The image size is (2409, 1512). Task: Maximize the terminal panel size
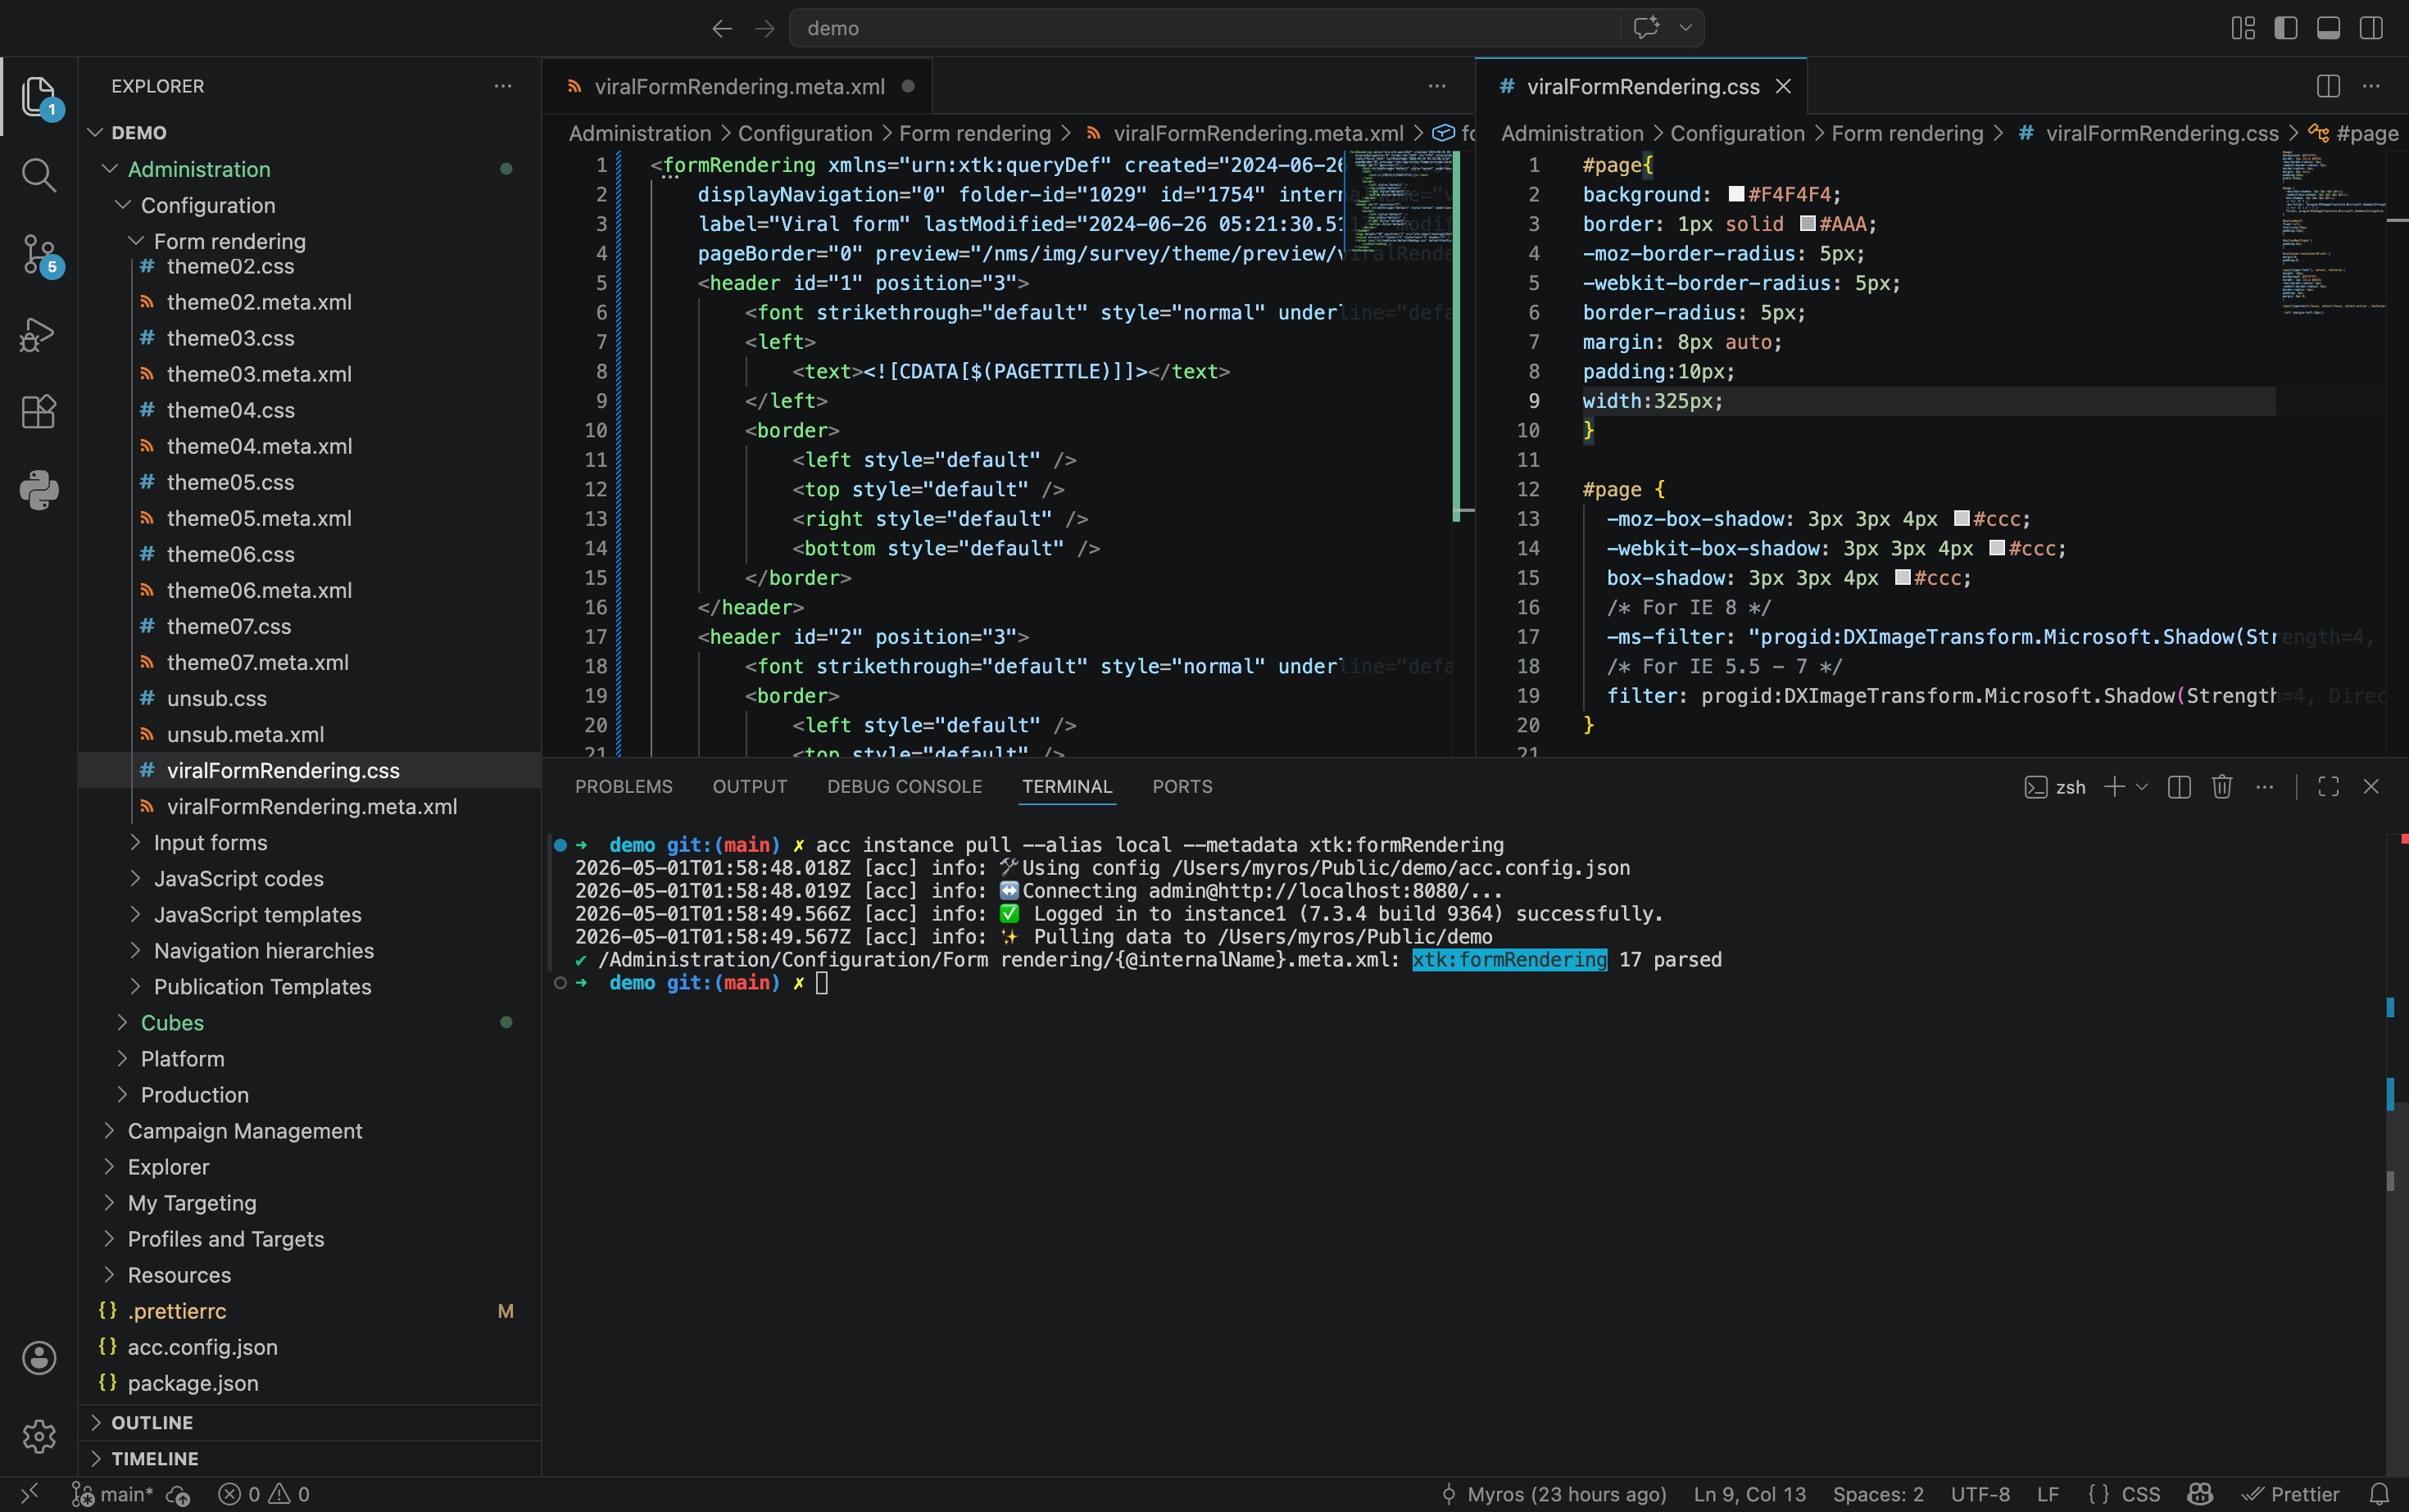(x=2328, y=787)
